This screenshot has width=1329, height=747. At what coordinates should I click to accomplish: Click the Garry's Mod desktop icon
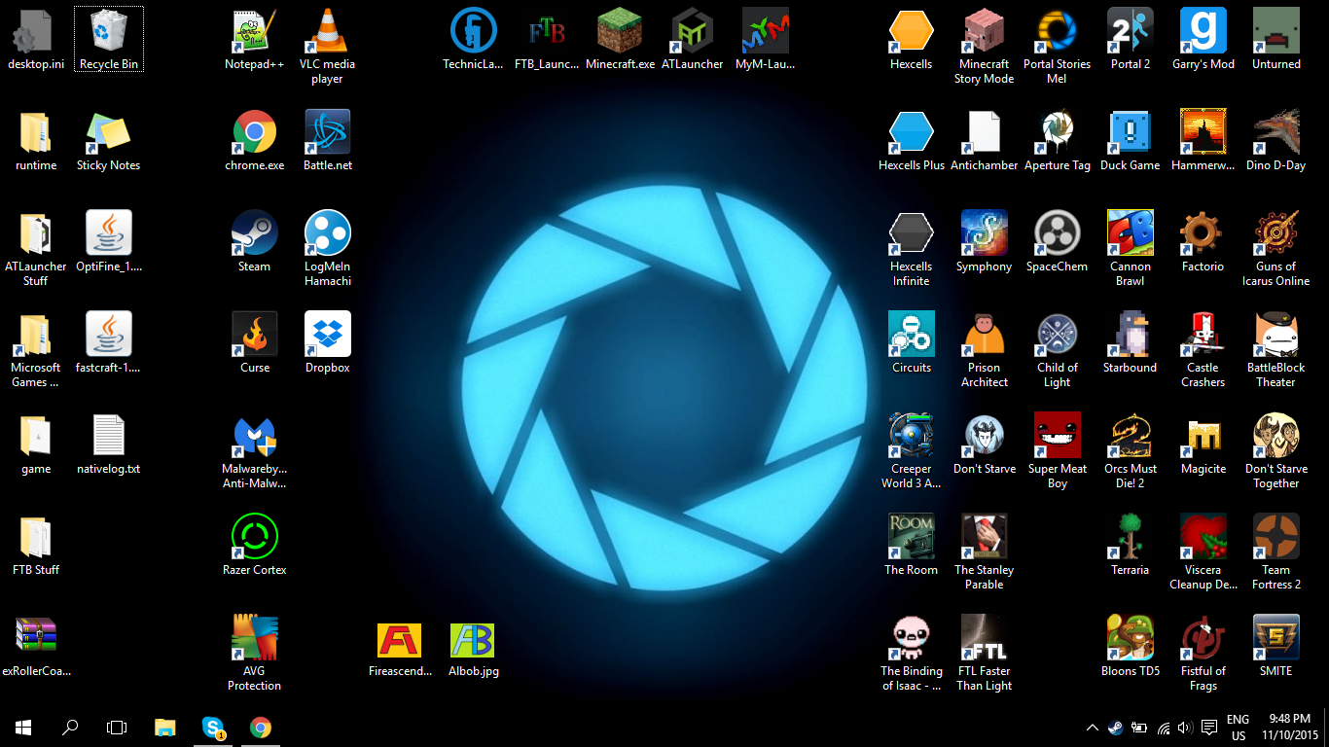pyautogui.click(x=1203, y=32)
